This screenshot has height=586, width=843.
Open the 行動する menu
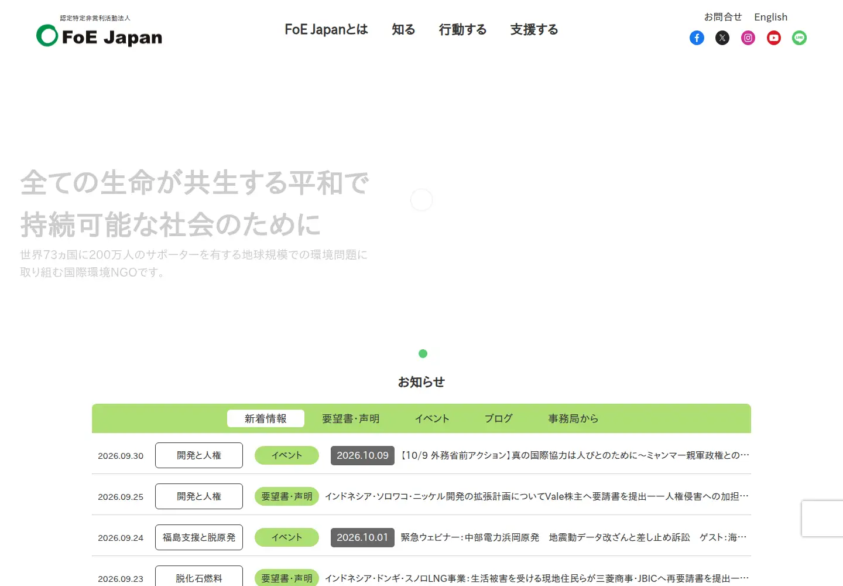462,29
